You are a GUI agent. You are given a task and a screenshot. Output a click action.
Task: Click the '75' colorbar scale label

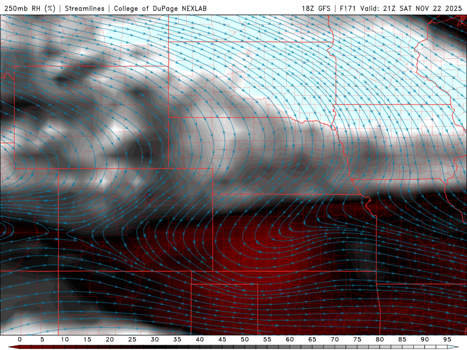click(x=357, y=339)
